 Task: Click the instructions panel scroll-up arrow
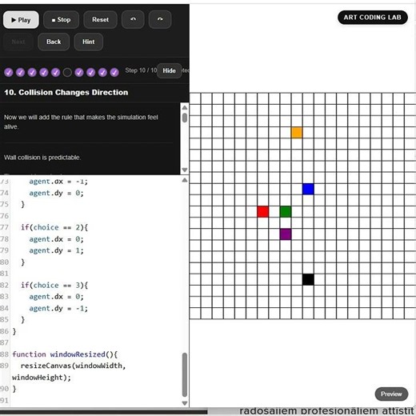(x=185, y=107)
